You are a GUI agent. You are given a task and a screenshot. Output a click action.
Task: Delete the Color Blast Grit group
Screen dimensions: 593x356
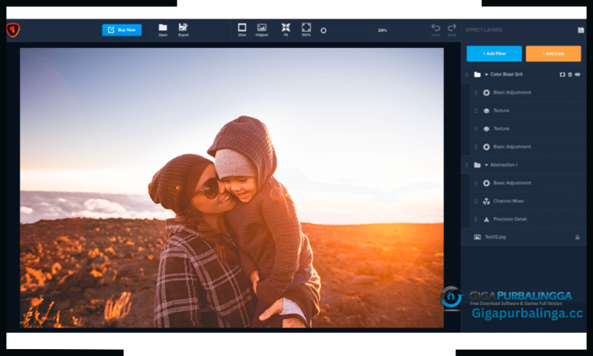[x=570, y=74]
